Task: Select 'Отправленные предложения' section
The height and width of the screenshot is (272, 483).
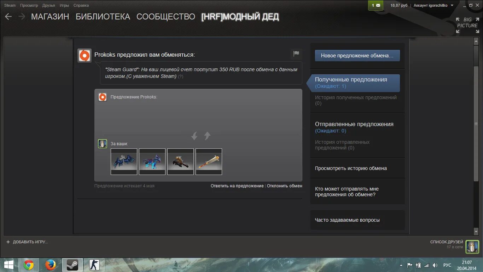Action: (354, 124)
